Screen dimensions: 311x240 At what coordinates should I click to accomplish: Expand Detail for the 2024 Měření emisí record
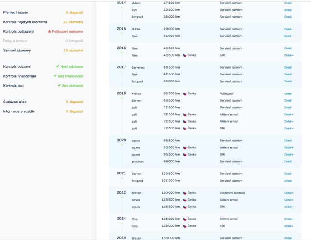pos(289,219)
